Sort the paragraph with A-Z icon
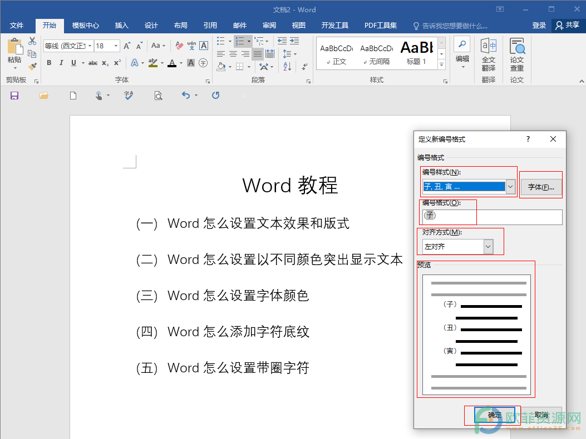This screenshot has height=439, width=586. tap(287, 67)
